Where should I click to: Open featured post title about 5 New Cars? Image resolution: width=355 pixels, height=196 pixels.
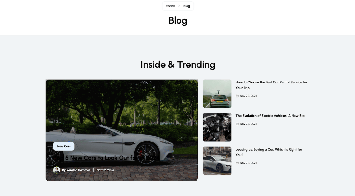click(106, 158)
